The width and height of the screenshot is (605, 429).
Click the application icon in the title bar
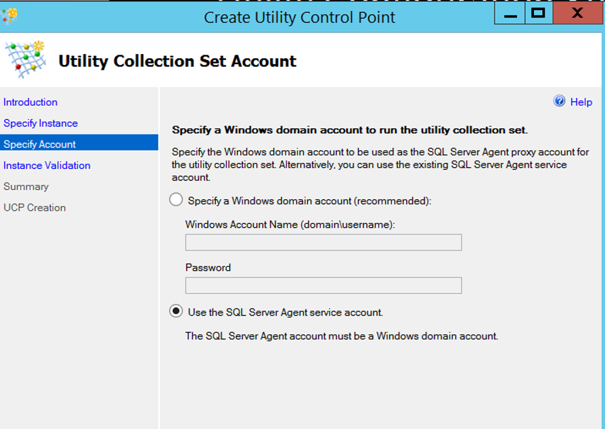click(9, 16)
